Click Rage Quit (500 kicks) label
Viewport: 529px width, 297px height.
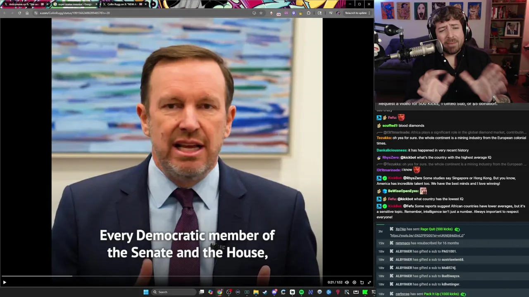(436, 229)
